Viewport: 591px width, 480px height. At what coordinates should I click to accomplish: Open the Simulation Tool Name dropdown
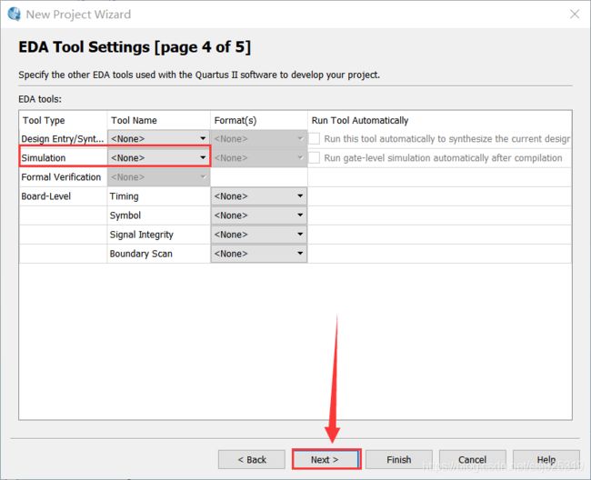(x=159, y=158)
